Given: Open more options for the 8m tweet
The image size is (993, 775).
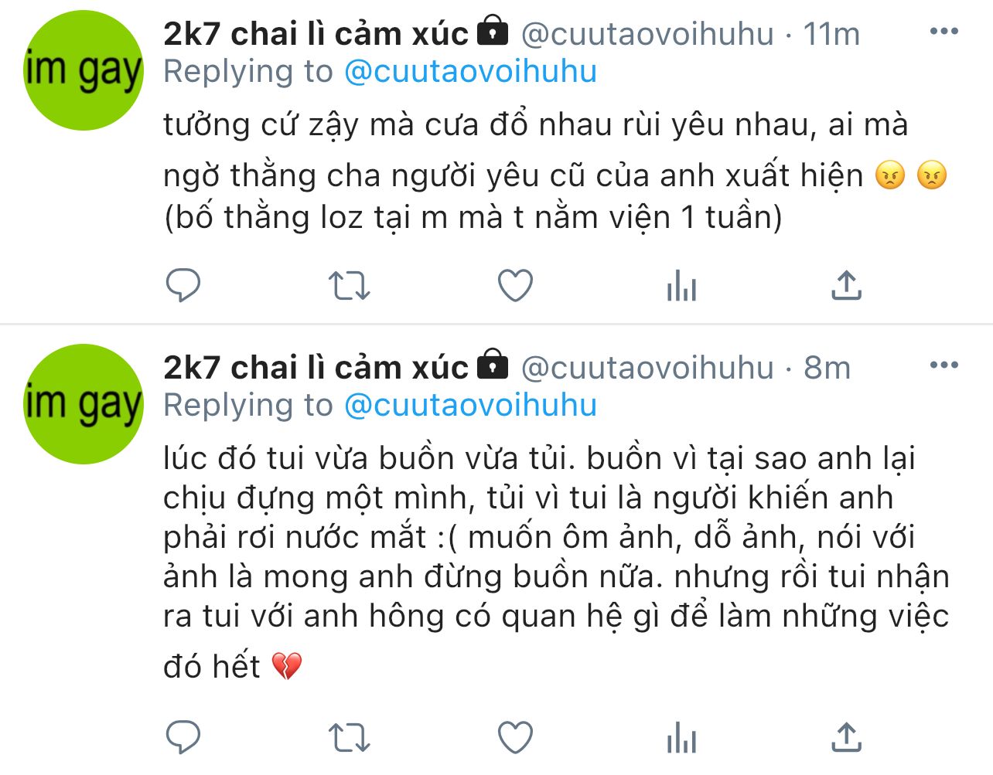Looking at the screenshot, I should click(944, 365).
